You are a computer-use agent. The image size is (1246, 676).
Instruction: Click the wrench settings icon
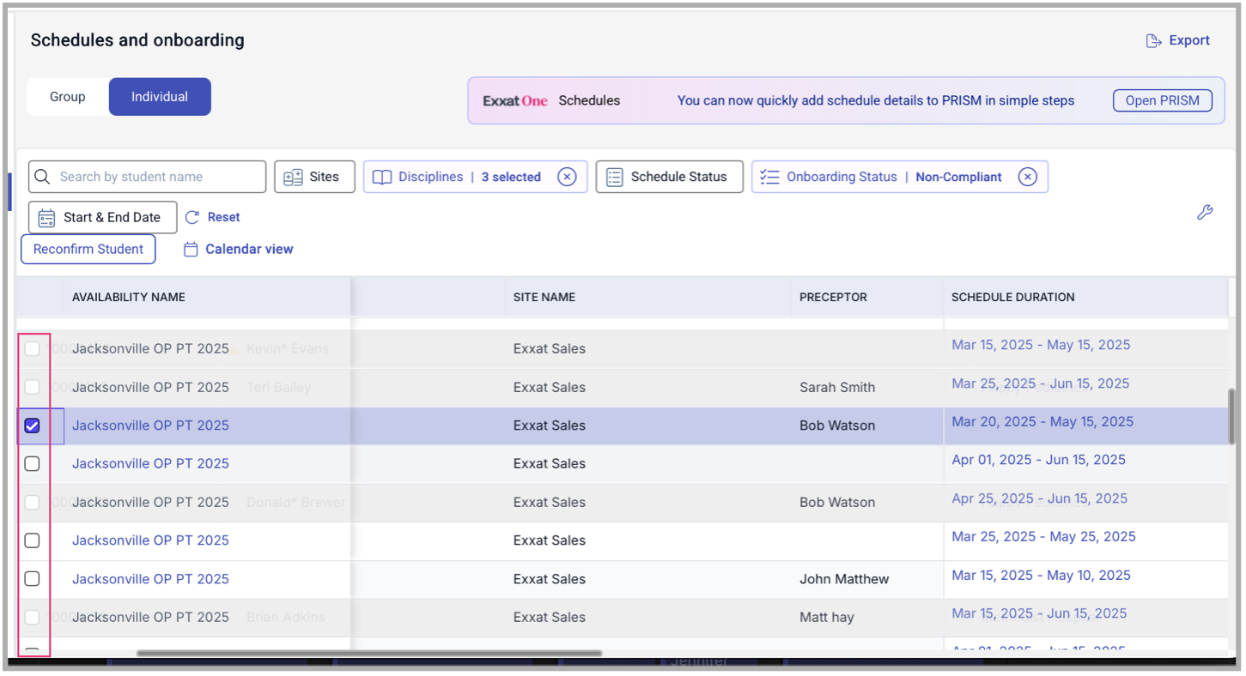[1205, 213]
